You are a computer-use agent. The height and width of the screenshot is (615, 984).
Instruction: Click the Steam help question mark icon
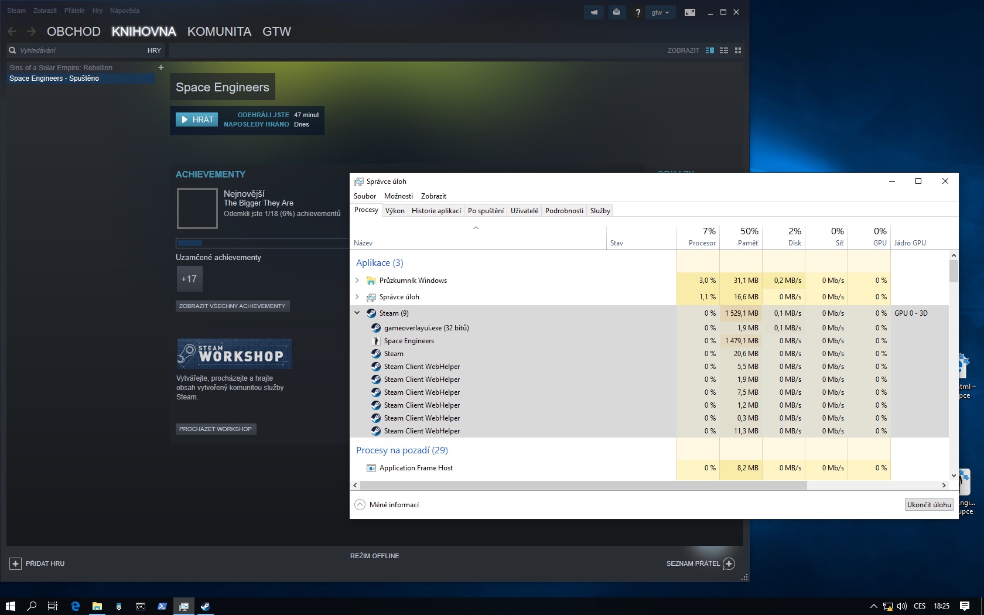(638, 12)
